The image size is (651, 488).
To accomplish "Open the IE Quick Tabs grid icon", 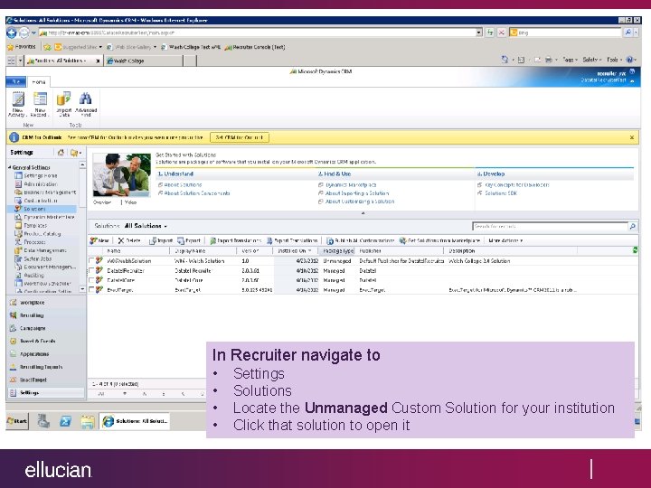I will coord(11,61).
